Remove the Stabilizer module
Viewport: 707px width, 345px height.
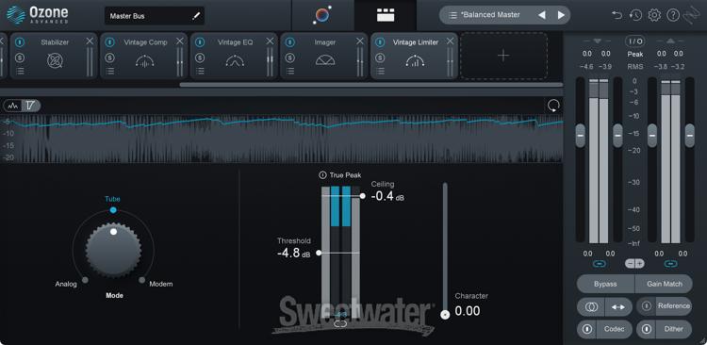tap(90, 41)
